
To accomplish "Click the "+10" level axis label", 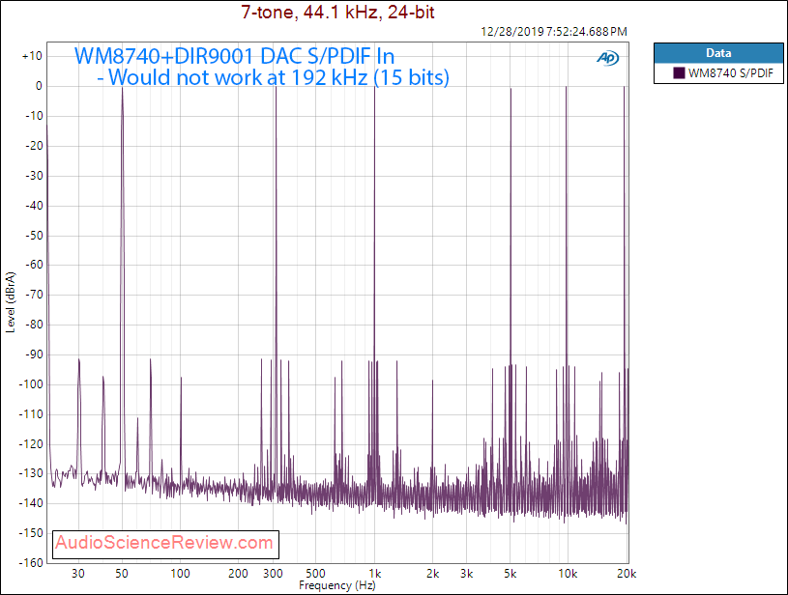I will pos(32,56).
